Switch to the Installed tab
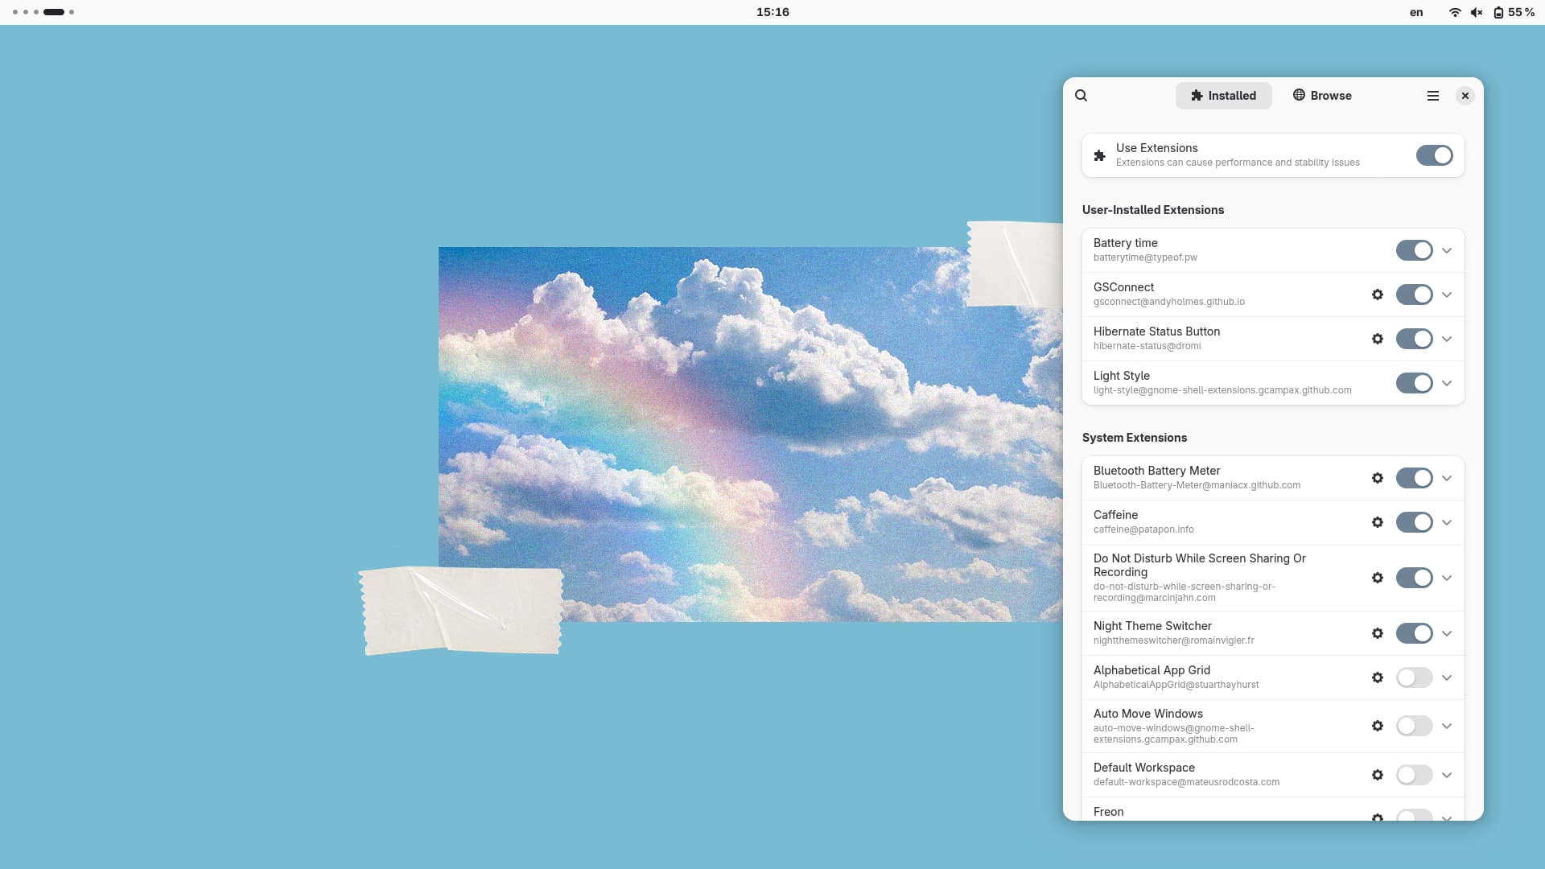Viewport: 1545px width, 869px height. tap(1223, 96)
